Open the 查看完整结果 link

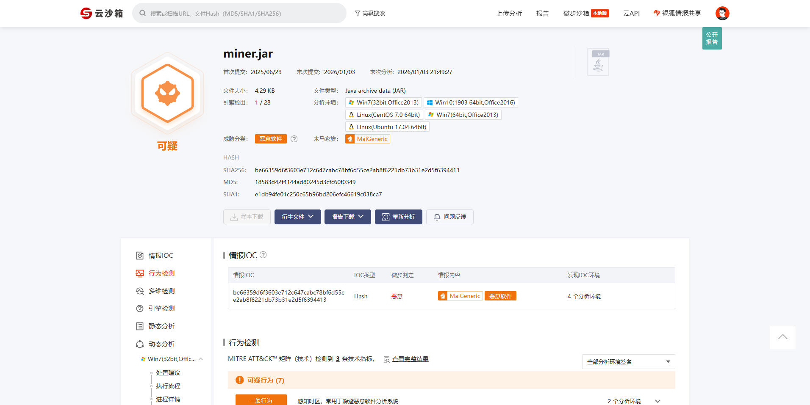(x=410, y=359)
